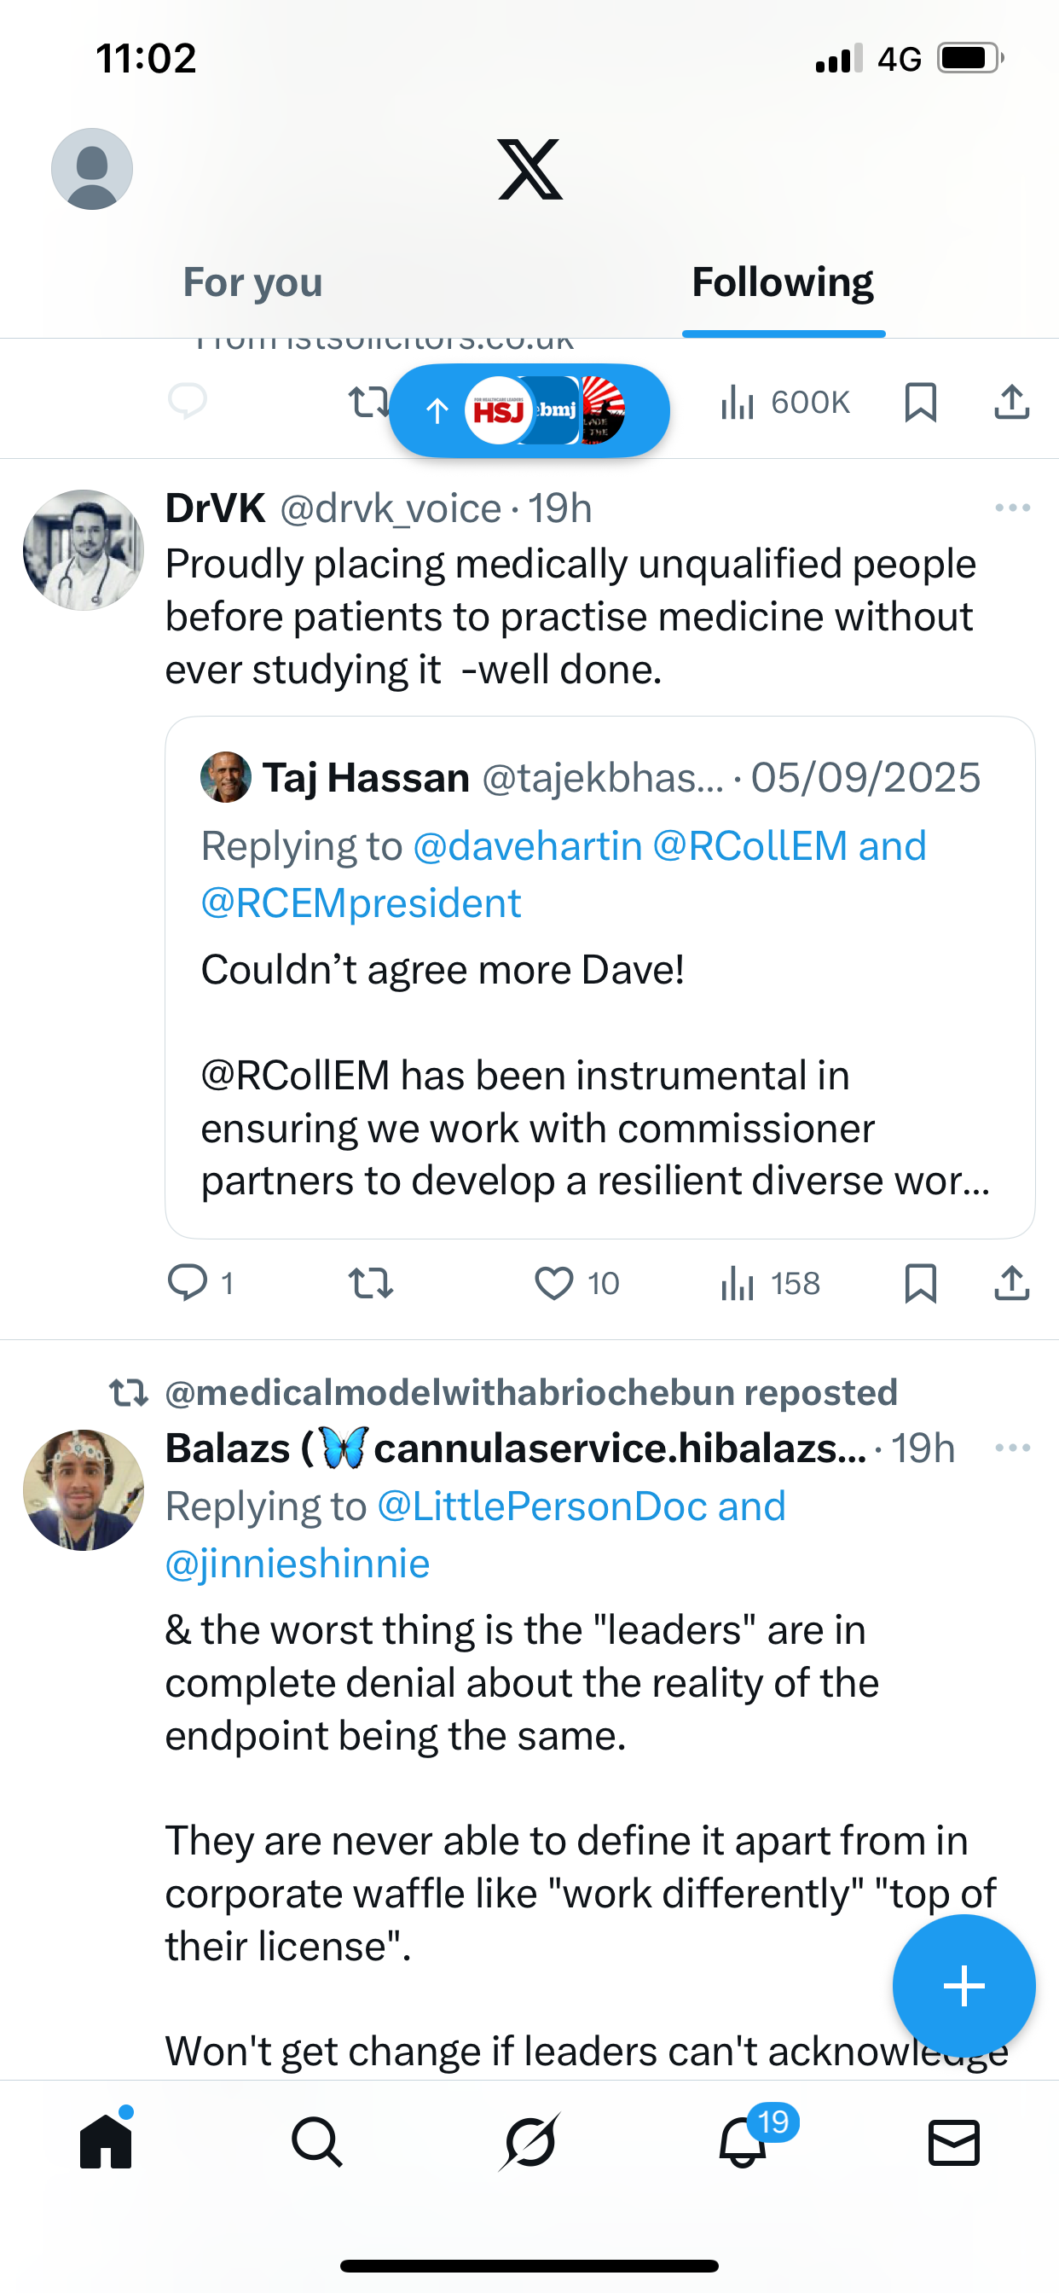This screenshot has width=1059, height=2293.
Task: Reply to DrVK's post
Action: pos(188,1284)
